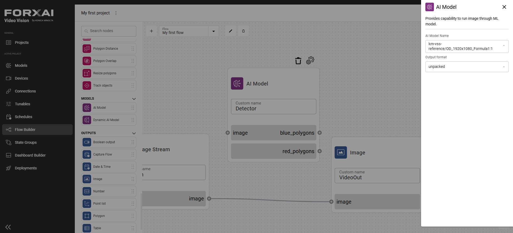513x233 pixels.
Task: Click the blue_polygons output port
Action: (x=320, y=133)
